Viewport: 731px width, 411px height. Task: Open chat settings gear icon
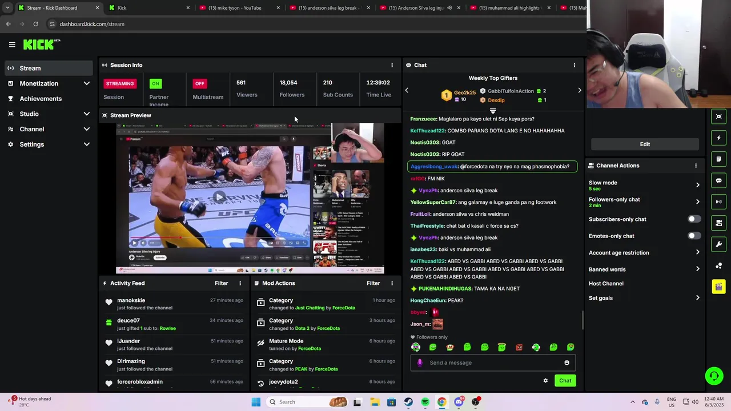click(x=545, y=381)
